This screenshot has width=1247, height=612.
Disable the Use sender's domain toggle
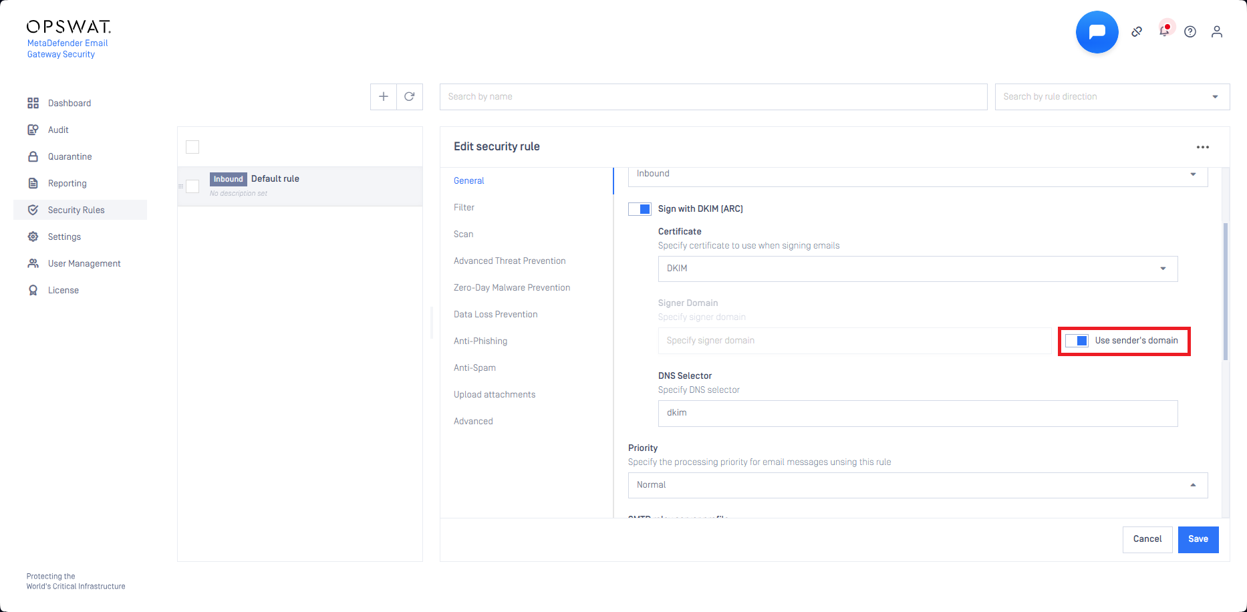(1077, 341)
